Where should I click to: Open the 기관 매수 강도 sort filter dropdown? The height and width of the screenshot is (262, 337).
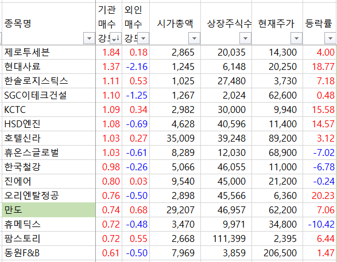[115, 38]
